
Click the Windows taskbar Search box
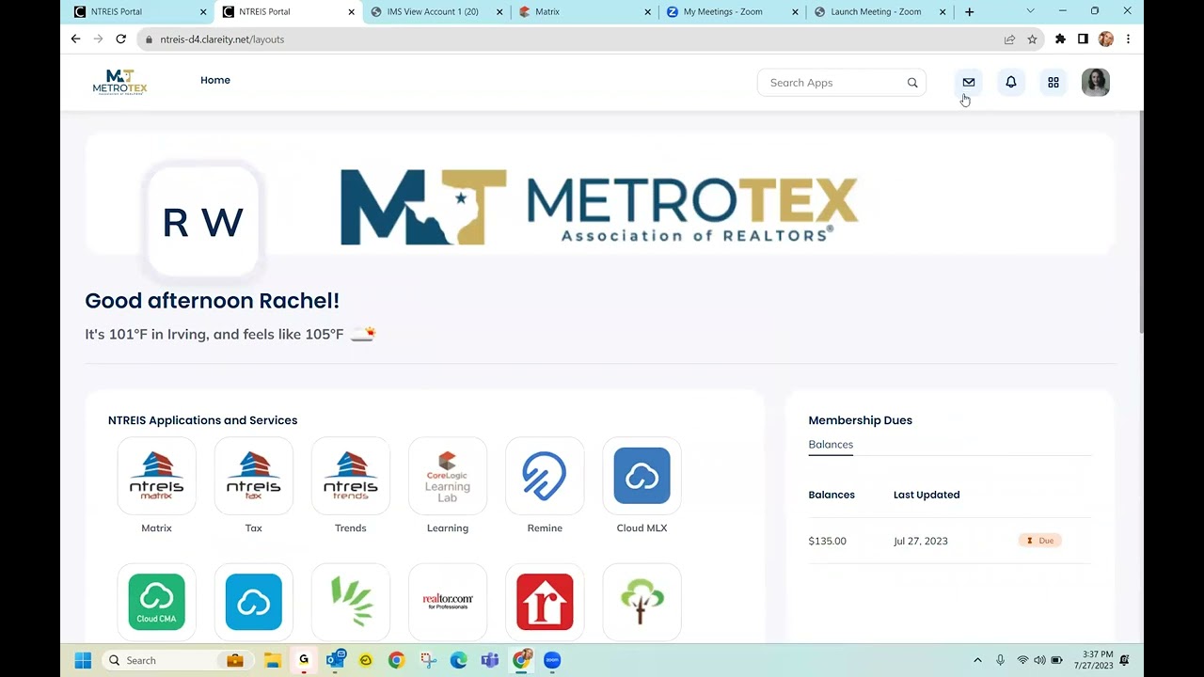[x=176, y=660]
